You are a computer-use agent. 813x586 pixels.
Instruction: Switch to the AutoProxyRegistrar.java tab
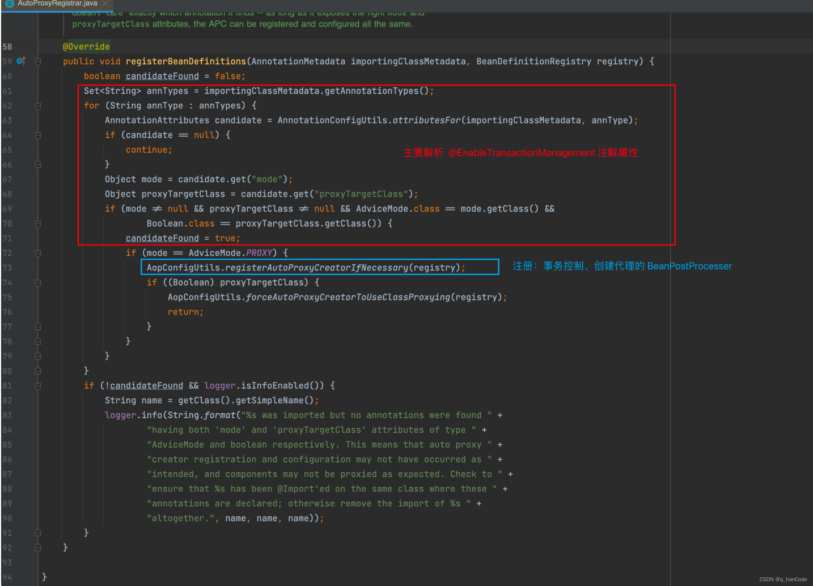click(x=57, y=4)
